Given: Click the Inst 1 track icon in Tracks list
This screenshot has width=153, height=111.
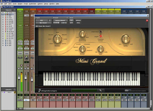Looking at the screenshot, I should click(x=7, y=14).
